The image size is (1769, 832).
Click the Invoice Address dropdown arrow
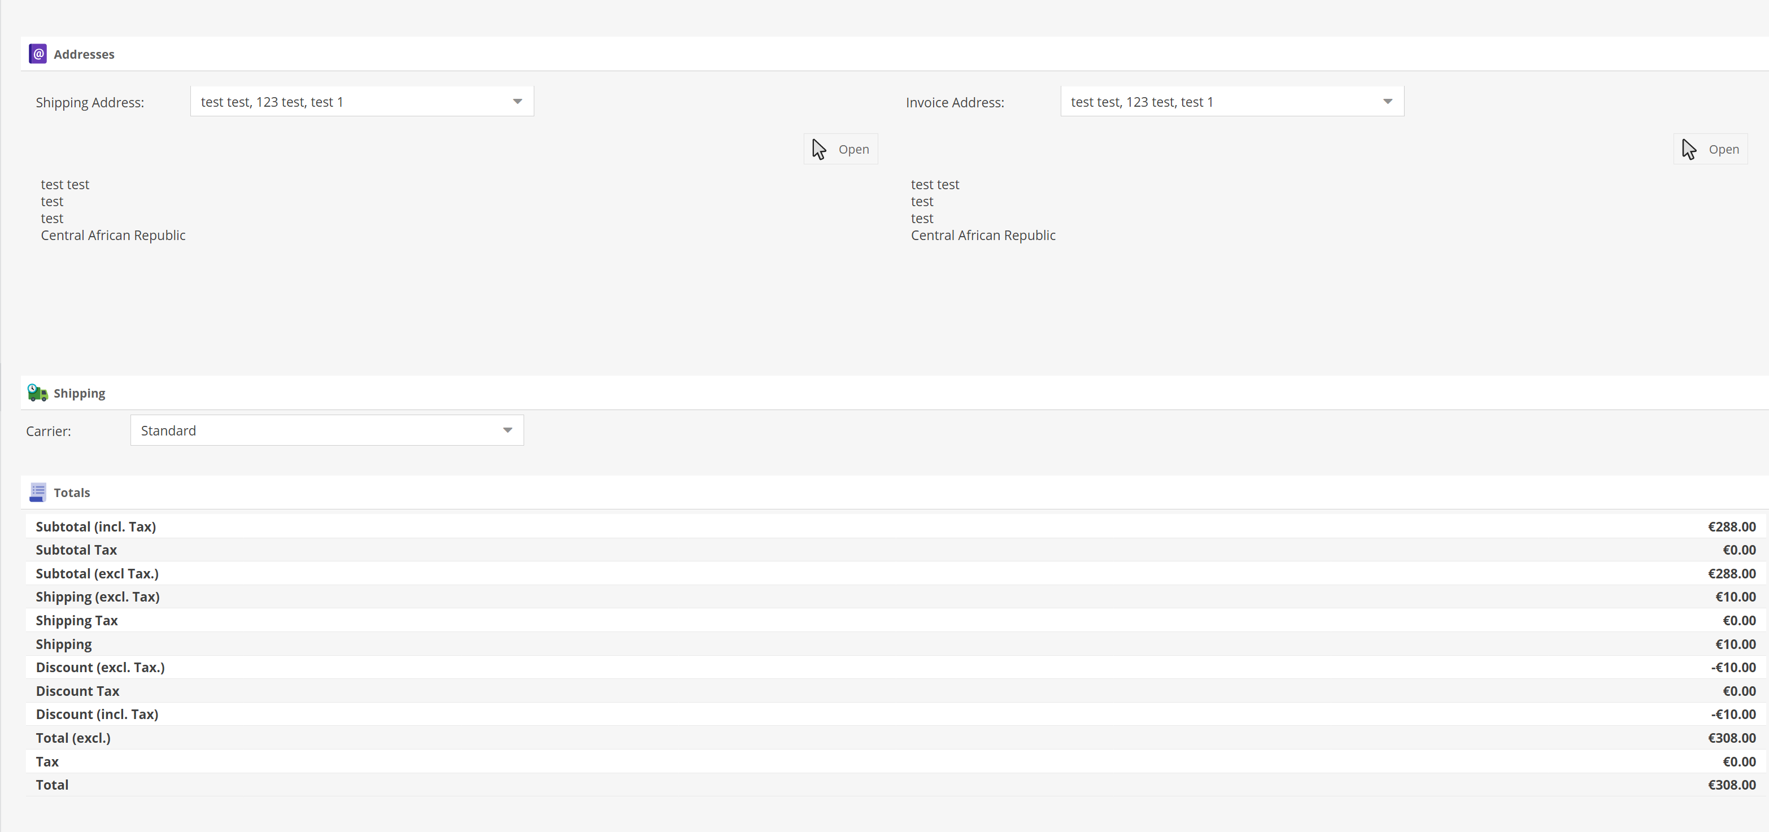(x=1388, y=101)
